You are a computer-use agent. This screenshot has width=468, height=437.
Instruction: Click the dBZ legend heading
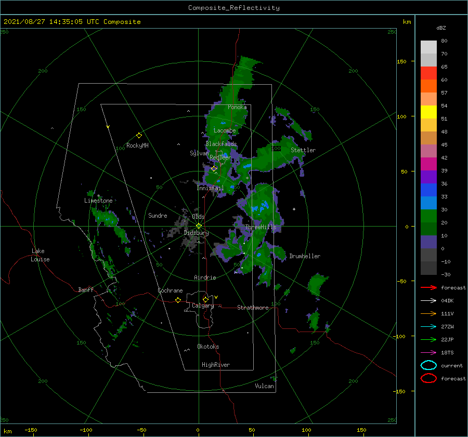(x=441, y=28)
